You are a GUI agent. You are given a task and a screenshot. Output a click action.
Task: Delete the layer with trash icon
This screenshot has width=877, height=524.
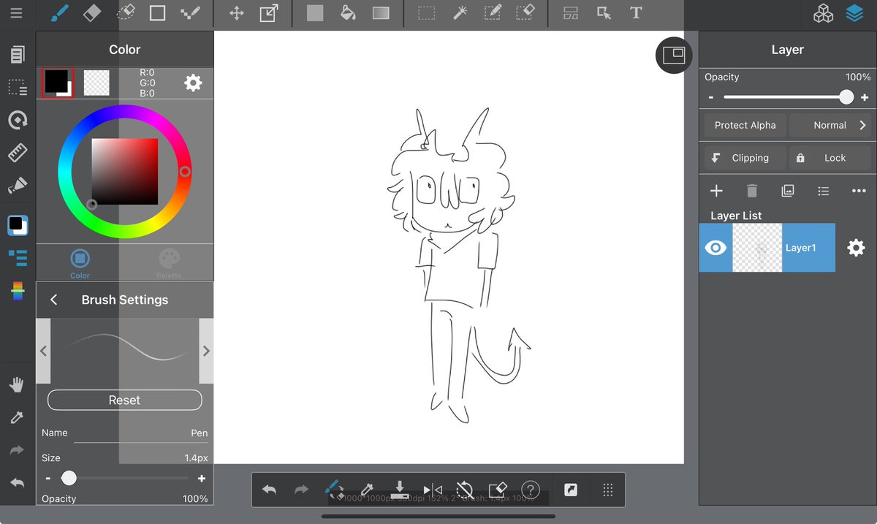(752, 191)
